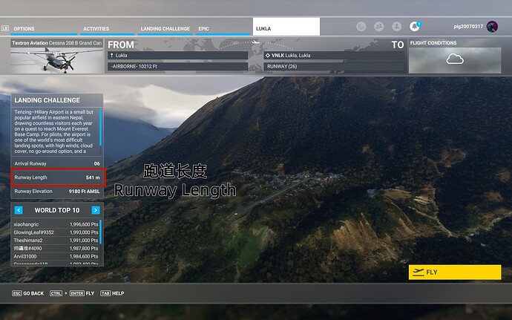Show previous leaderboard with left arrow
The width and height of the screenshot is (512, 320).
pyautogui.click(x=19, y=210)
